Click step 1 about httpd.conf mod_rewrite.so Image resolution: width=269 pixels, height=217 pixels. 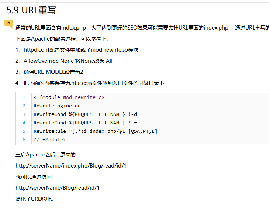[77, 50]
